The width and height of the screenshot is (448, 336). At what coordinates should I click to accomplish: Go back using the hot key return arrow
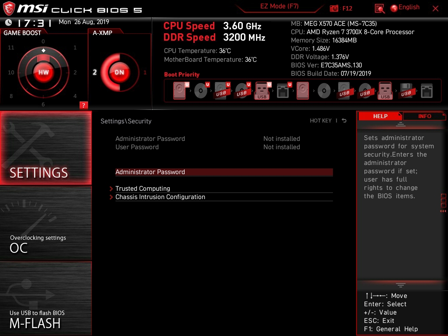344,121
